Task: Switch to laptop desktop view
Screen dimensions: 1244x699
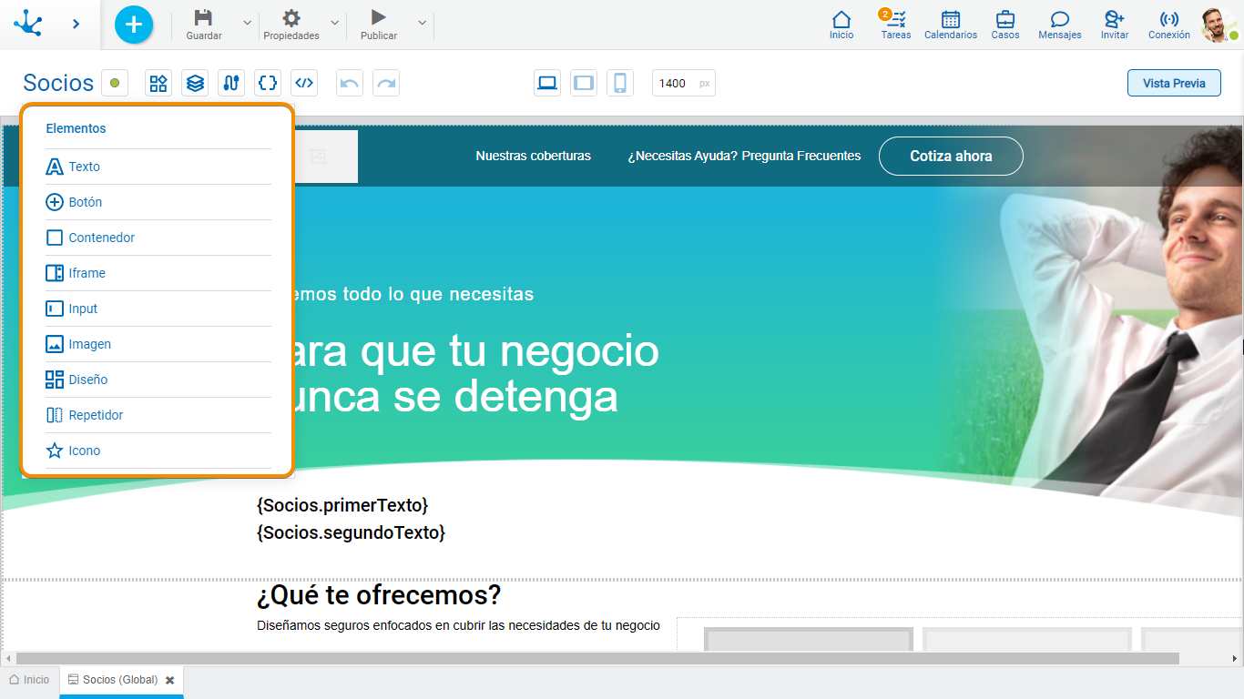Action: click(547, 83)
